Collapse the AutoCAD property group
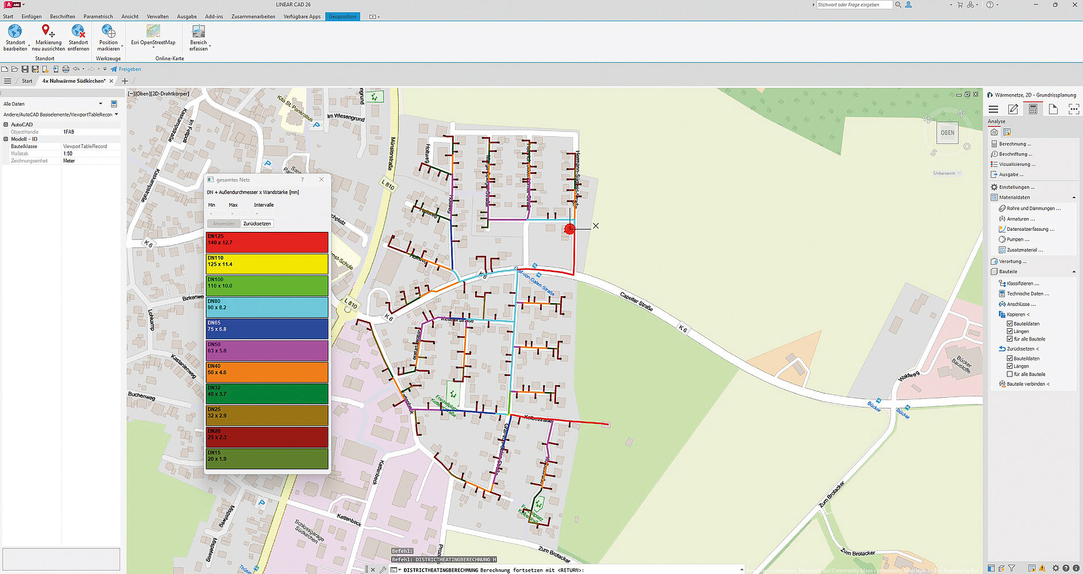This screenshot has width=1083, height=574. click(x=6, y=125)
